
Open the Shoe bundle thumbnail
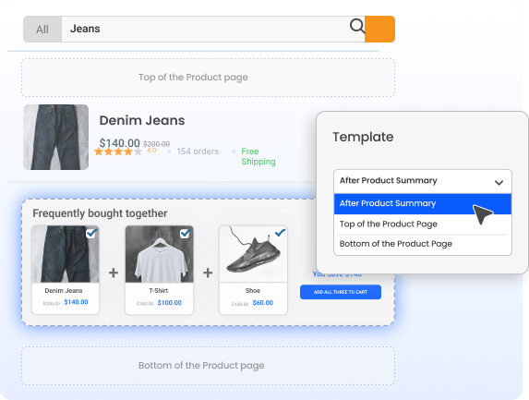pos(253,254)
